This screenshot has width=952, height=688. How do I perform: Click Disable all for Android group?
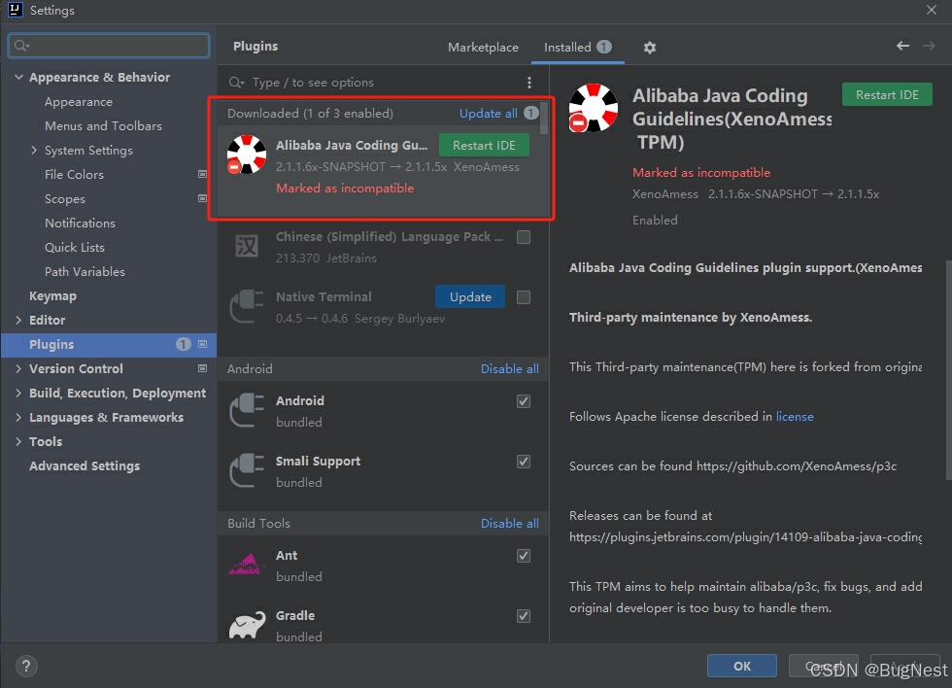click(509, 368)
